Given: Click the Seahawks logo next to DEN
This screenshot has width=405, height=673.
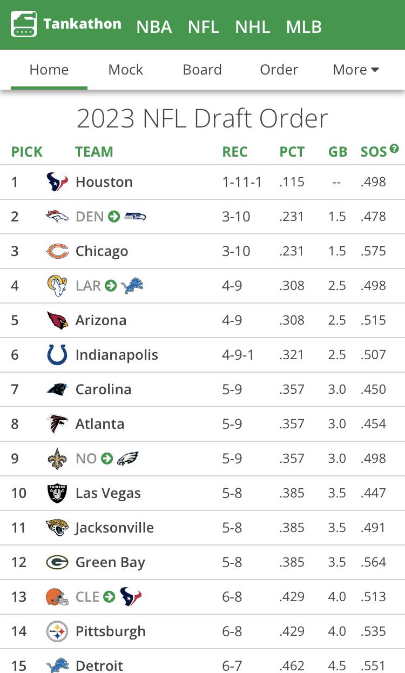Looking at the screenshot, I should [135, 217].
